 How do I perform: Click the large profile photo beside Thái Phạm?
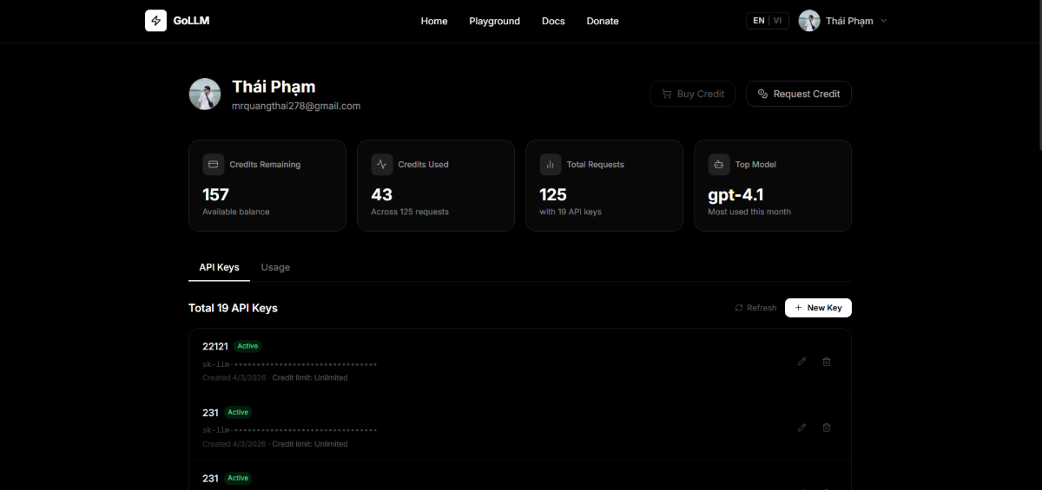point(205,94)
